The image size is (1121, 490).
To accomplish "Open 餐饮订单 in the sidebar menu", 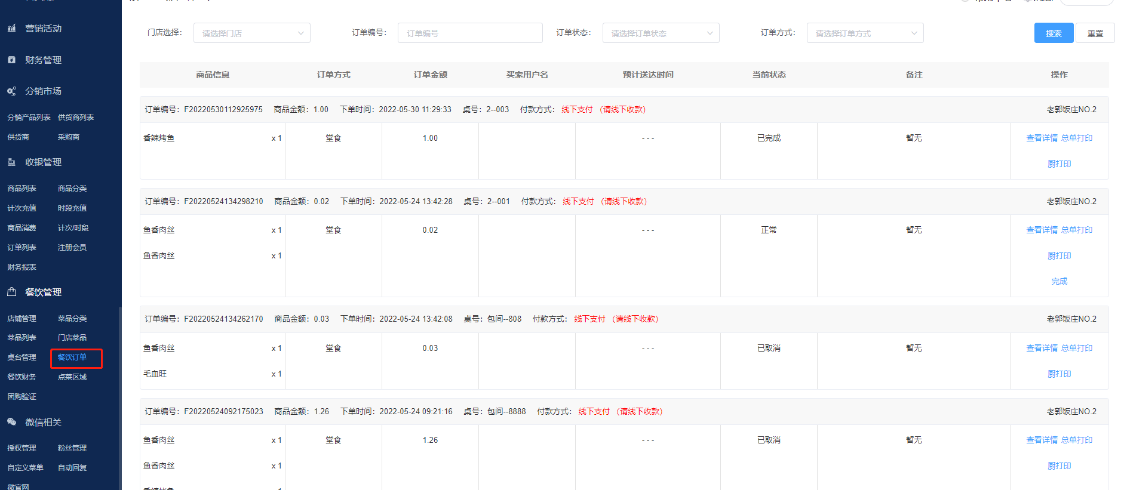I will (x=72, y=358).
